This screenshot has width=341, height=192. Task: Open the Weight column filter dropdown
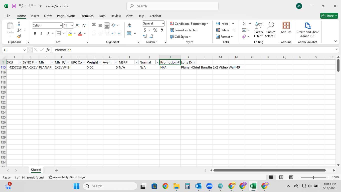(x=100, y=62)
